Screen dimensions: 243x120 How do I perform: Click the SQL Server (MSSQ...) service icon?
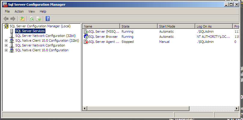[86, 31]
